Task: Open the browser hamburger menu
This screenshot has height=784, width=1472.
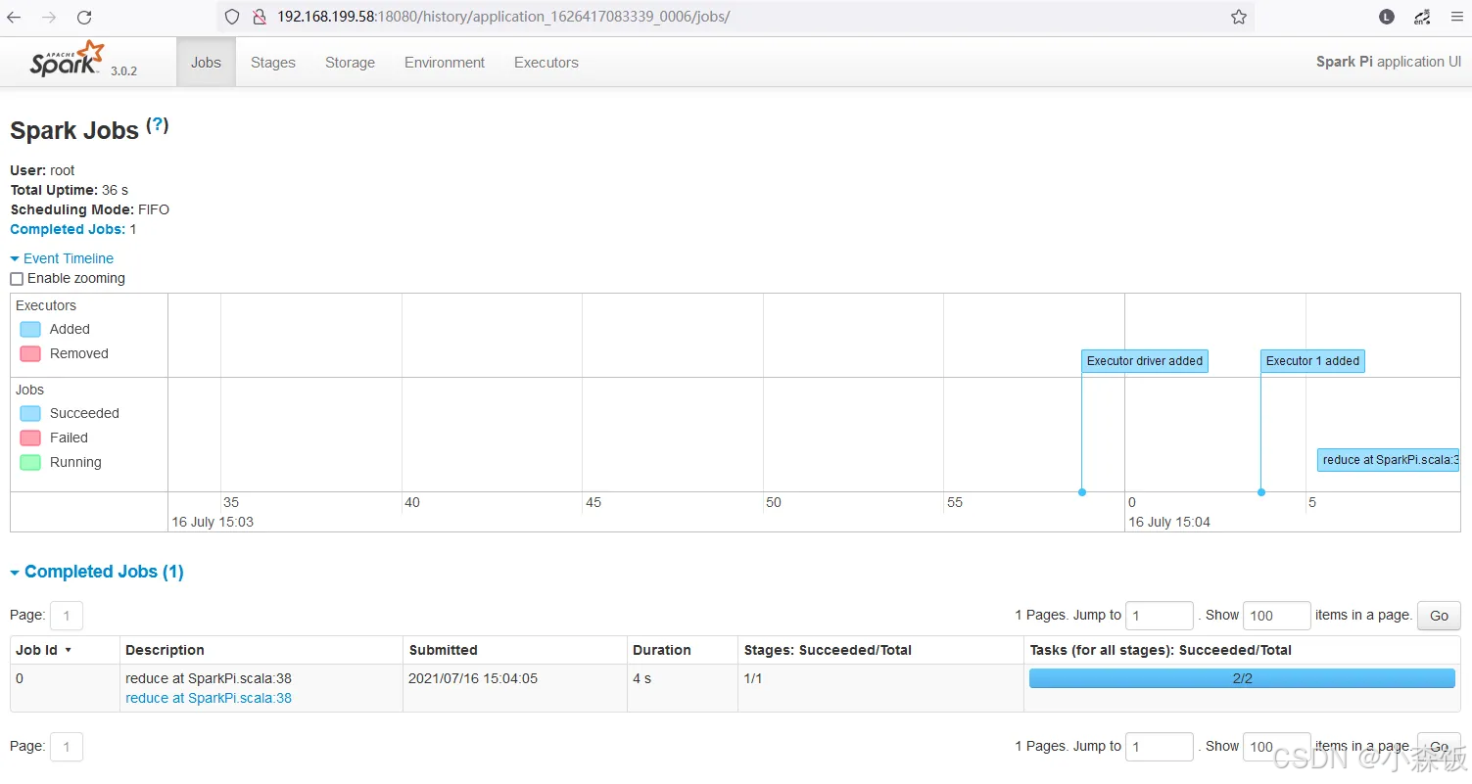Action: tap(1455, 17)
